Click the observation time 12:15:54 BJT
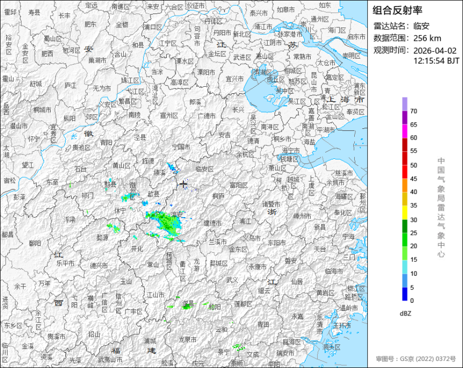Image resolution: width=463 pixels, height=368 pixels. point(436,61)
